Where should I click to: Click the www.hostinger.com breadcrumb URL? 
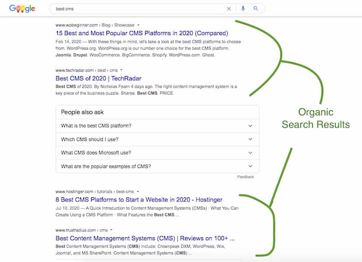tap(95, 191)
